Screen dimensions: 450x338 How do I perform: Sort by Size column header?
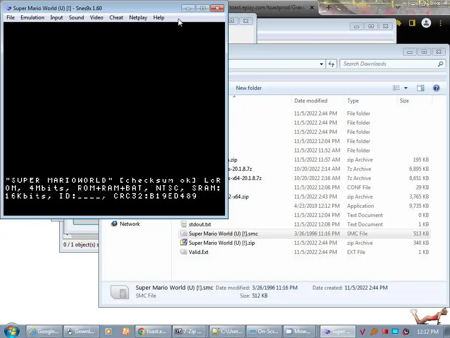[404, 101]
